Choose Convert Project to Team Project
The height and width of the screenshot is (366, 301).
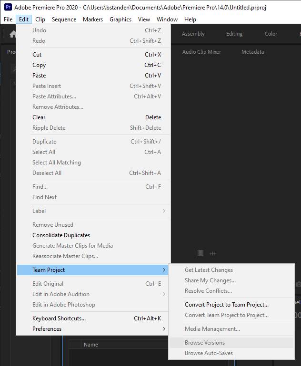(227, 305)
